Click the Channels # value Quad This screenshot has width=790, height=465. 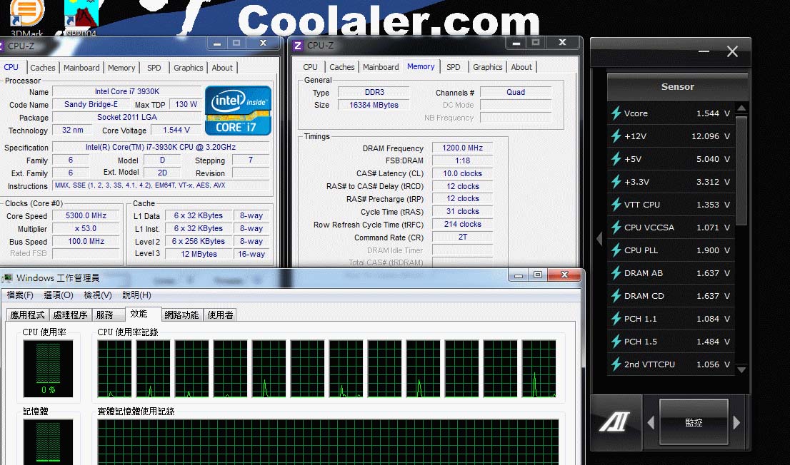(516, 92)
